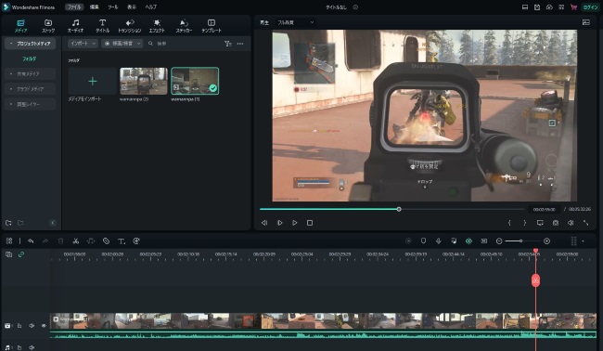Open the 録画/録音 record dropdown
603x351 pixels.
pos(122,44)
